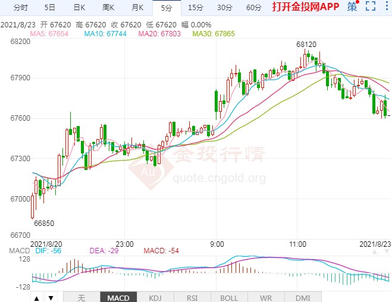Click the black down arrow indicator button
392x302 pixels.
(x=51, y=298)
